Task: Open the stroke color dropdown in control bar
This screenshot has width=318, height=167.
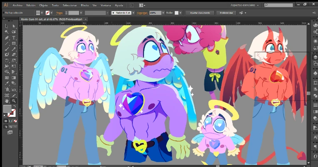Action: click(x=52, y=13)
